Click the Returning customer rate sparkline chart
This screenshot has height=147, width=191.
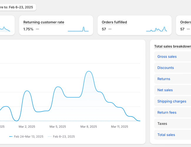click(x=78, y=29)
